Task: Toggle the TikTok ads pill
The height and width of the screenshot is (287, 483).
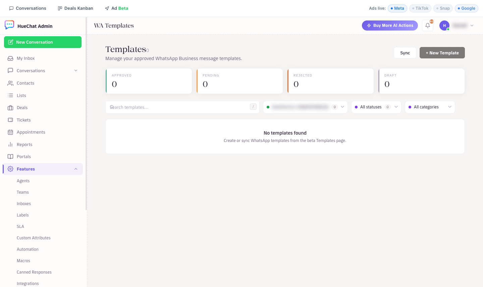Action: tap(420, 8)
